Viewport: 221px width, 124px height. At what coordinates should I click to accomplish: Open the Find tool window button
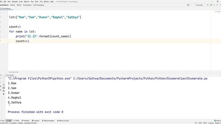2,121
